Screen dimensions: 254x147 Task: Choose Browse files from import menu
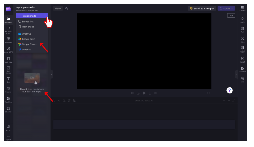click(32, 22)
